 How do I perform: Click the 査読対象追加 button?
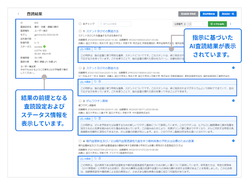209,14
